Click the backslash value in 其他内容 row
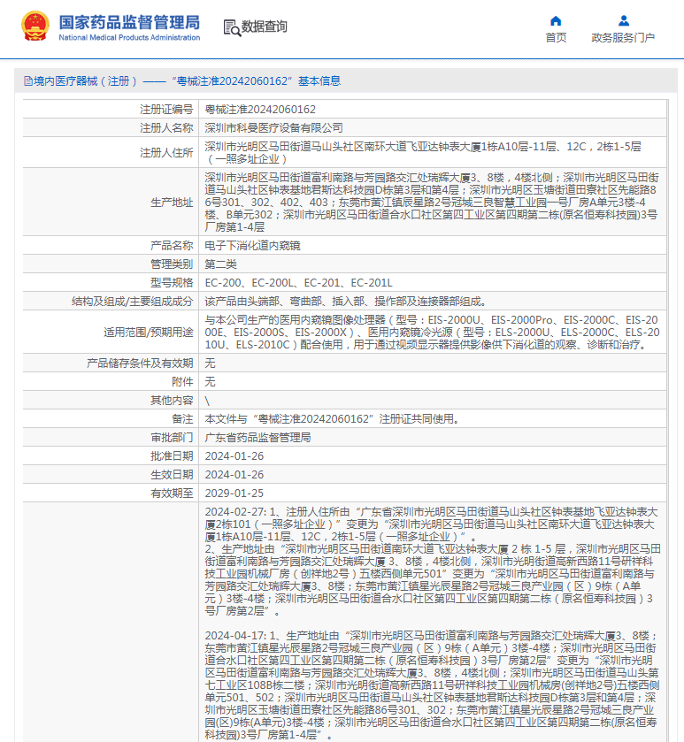Image resolution: width=684 pixels, height=742 pixels. (x=207, y=401)
